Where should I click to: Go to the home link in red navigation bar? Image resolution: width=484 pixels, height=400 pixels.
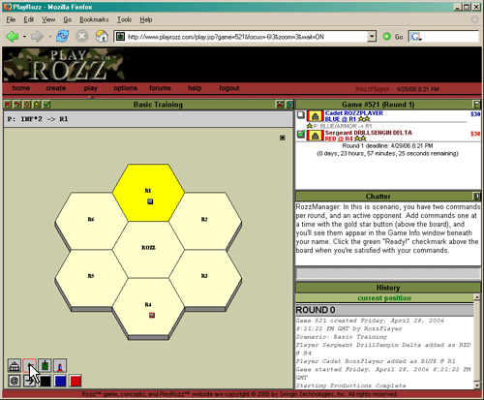pyautogui.click(x=21, y=88)
